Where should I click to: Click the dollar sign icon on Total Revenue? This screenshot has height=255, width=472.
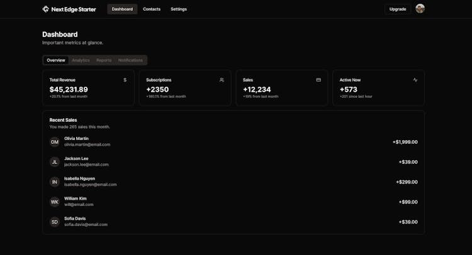pos(125,80)
